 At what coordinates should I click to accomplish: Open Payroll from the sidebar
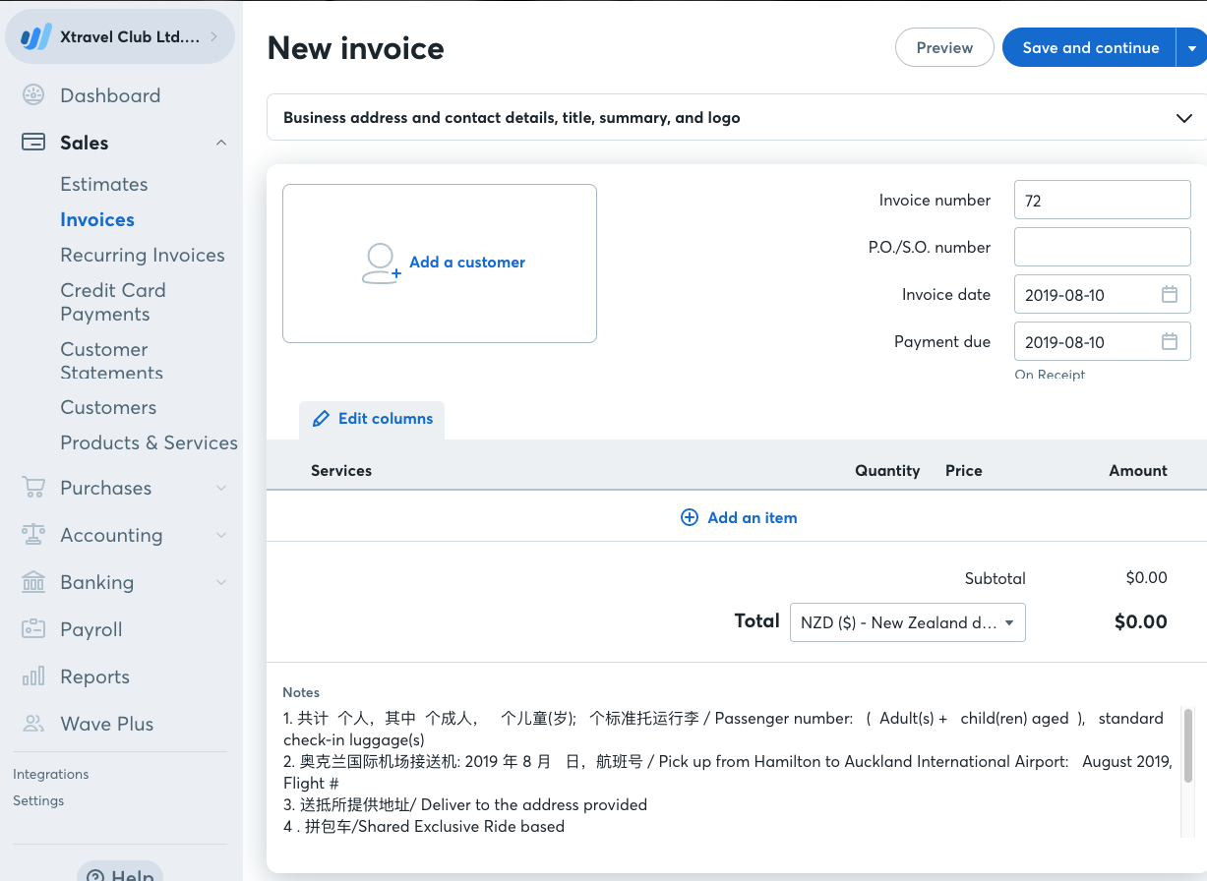(91, 629)
